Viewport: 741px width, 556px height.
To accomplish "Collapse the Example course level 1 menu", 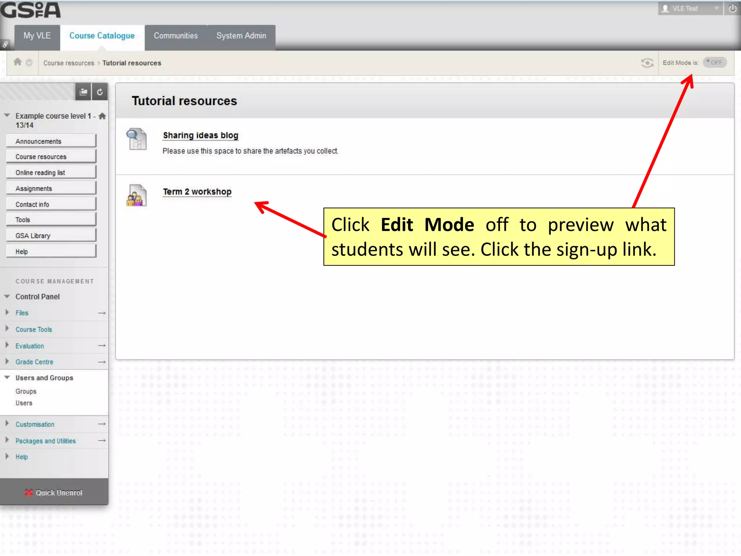I will (x=7, y=115).
